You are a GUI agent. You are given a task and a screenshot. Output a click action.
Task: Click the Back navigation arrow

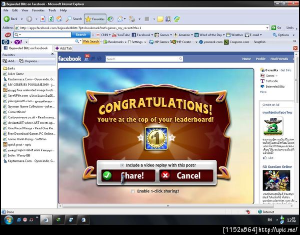click(x=6, y=19)
